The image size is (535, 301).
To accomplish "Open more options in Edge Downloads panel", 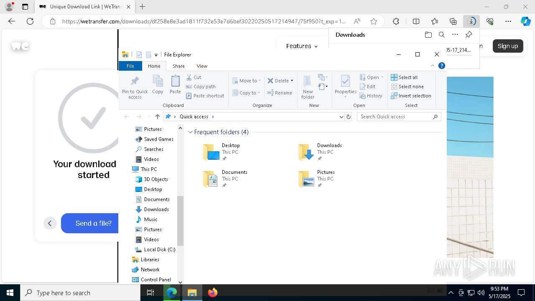I will click(x=455, y=35).
